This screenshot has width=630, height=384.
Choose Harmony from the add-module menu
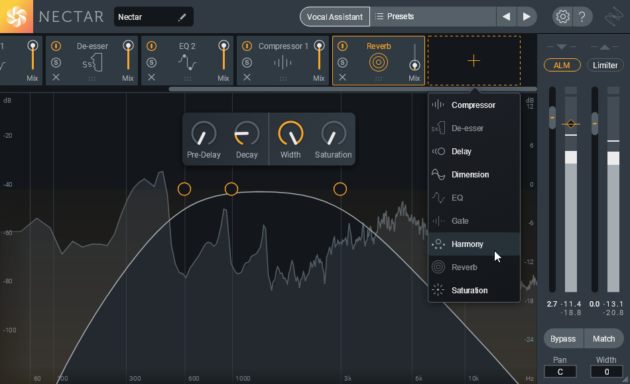tap(474, 244)
